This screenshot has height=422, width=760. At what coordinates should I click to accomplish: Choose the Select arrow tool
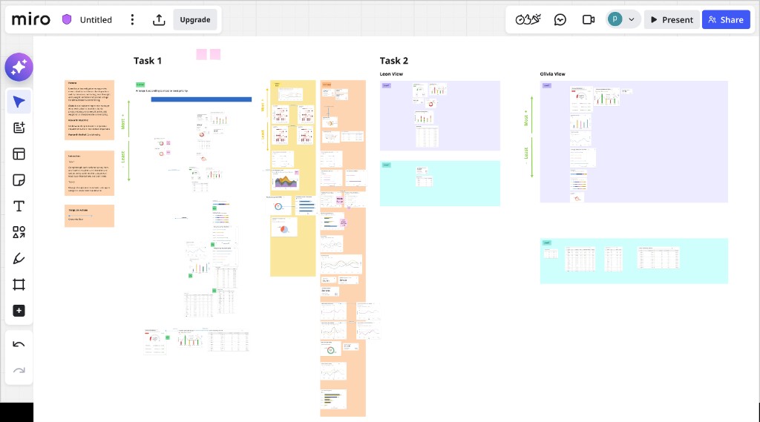(x=19, y=102)
